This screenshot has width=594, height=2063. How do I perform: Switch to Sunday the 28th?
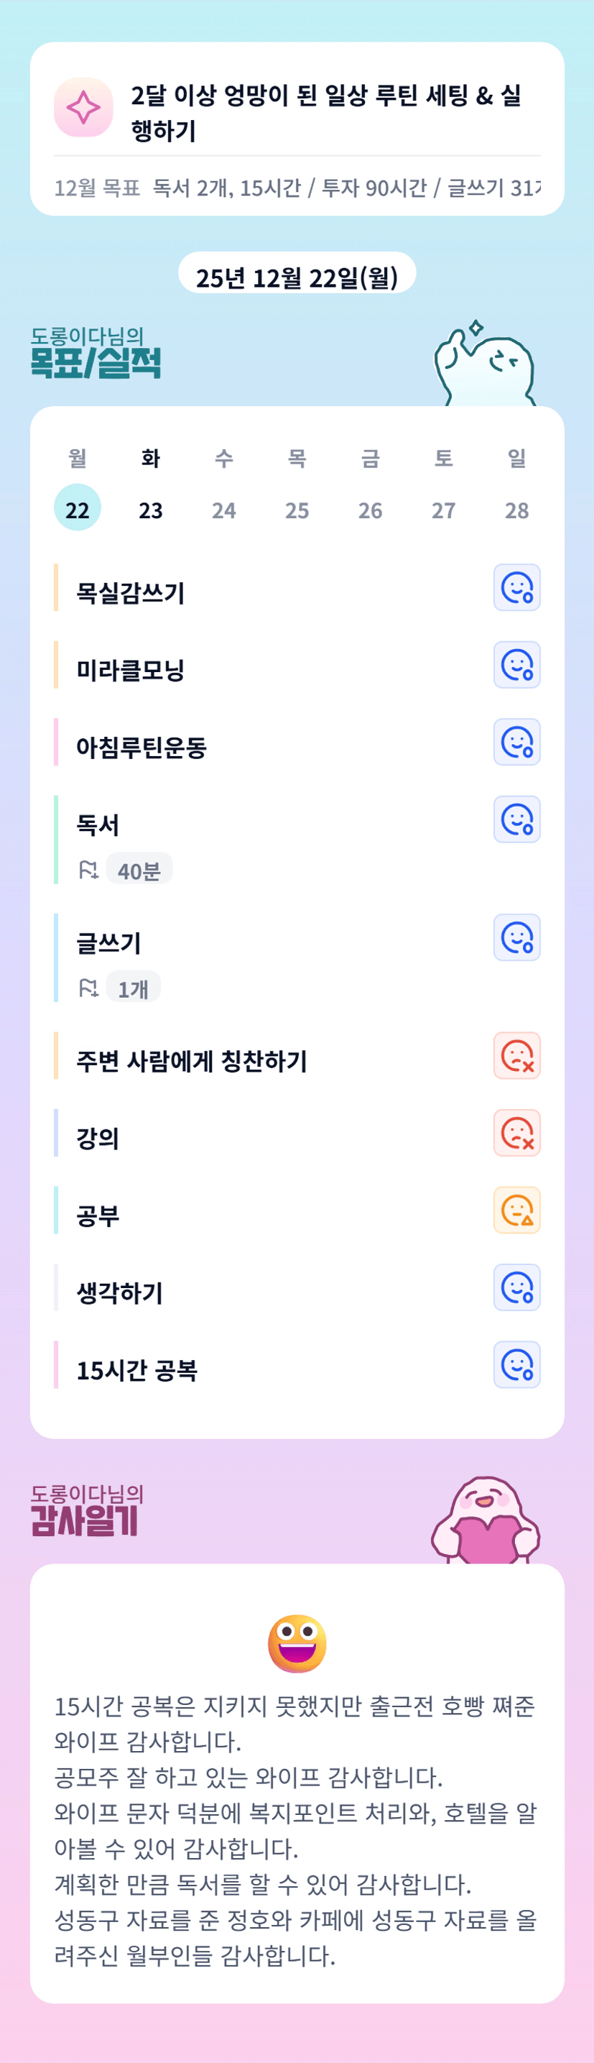[x=516, y=510]
